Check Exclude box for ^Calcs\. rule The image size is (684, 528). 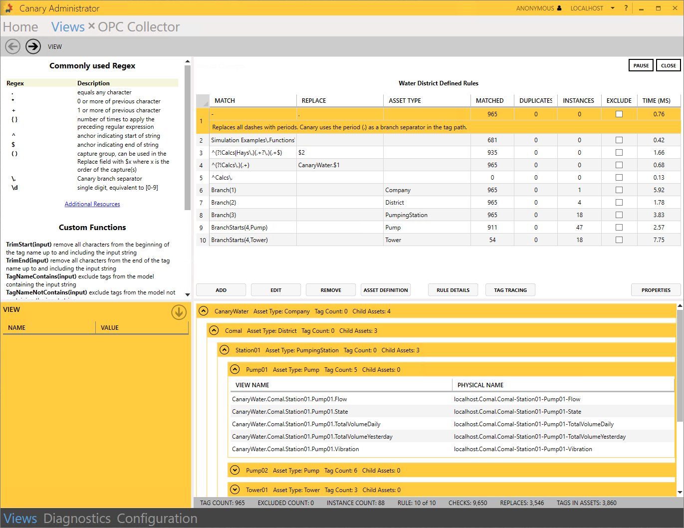[x=619, y=178]
